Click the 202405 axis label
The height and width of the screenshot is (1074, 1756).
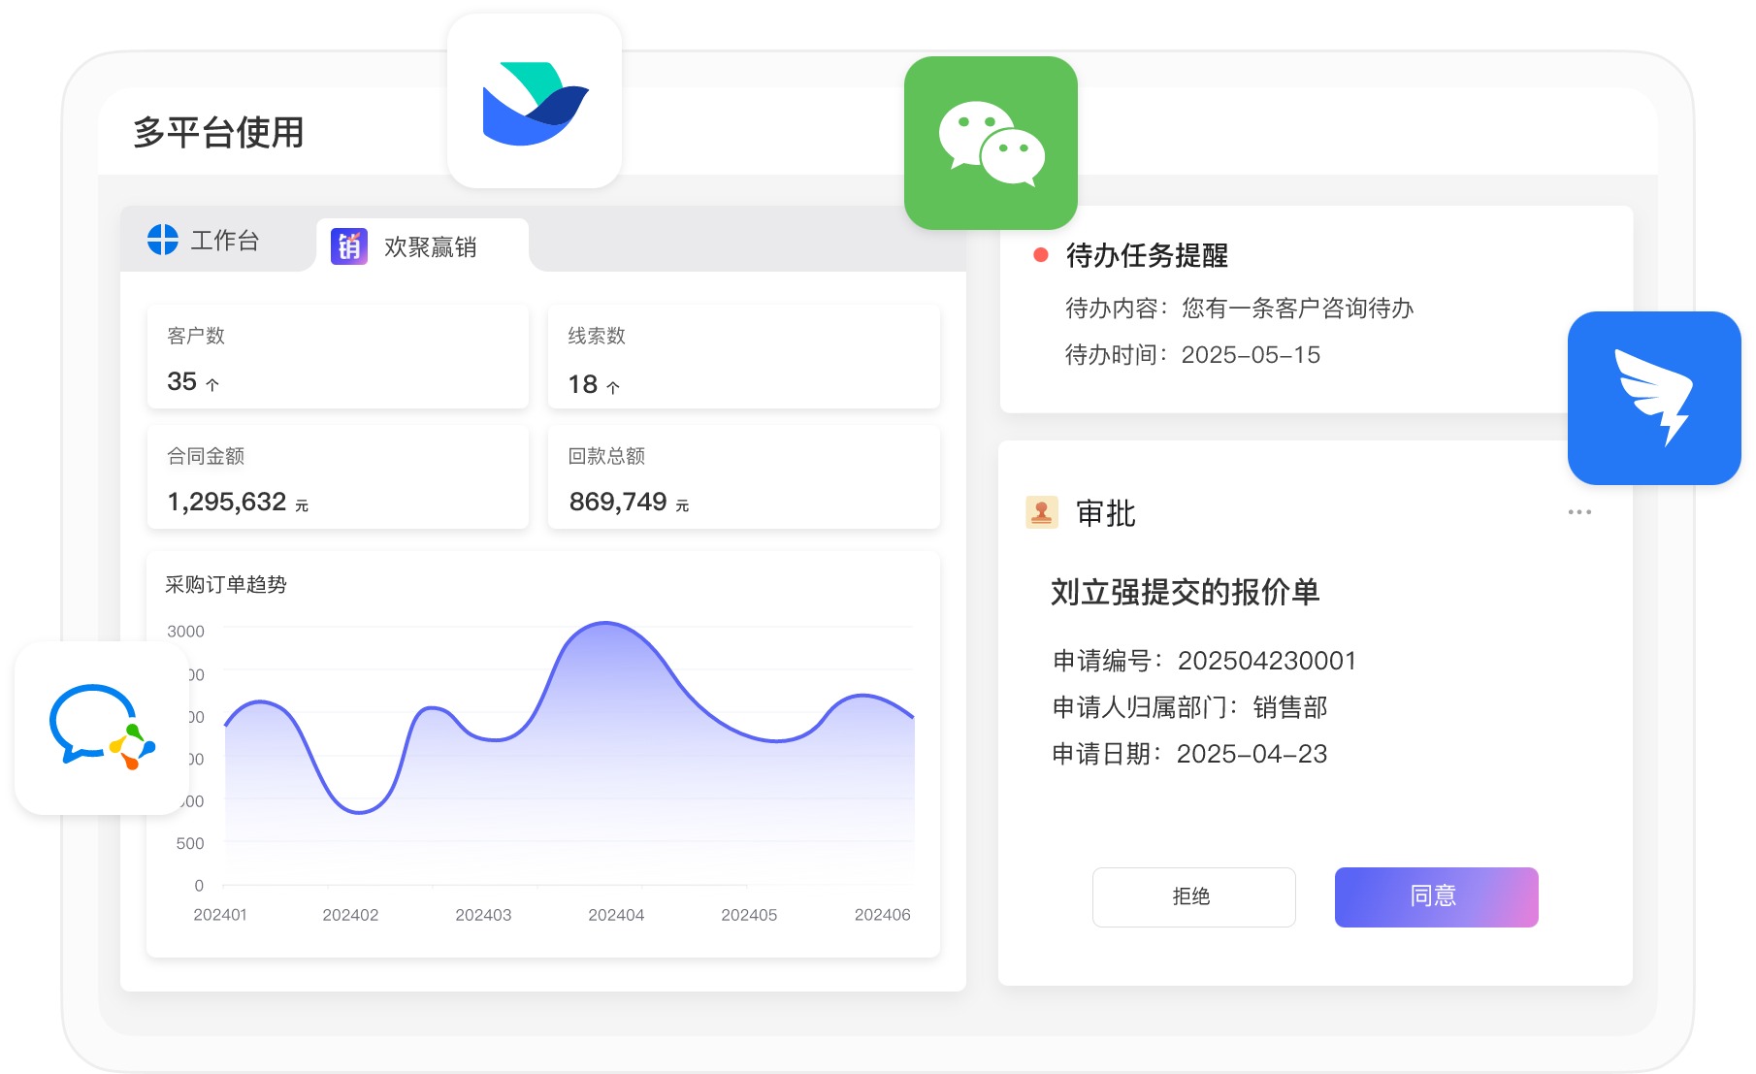tap(749, 915)
